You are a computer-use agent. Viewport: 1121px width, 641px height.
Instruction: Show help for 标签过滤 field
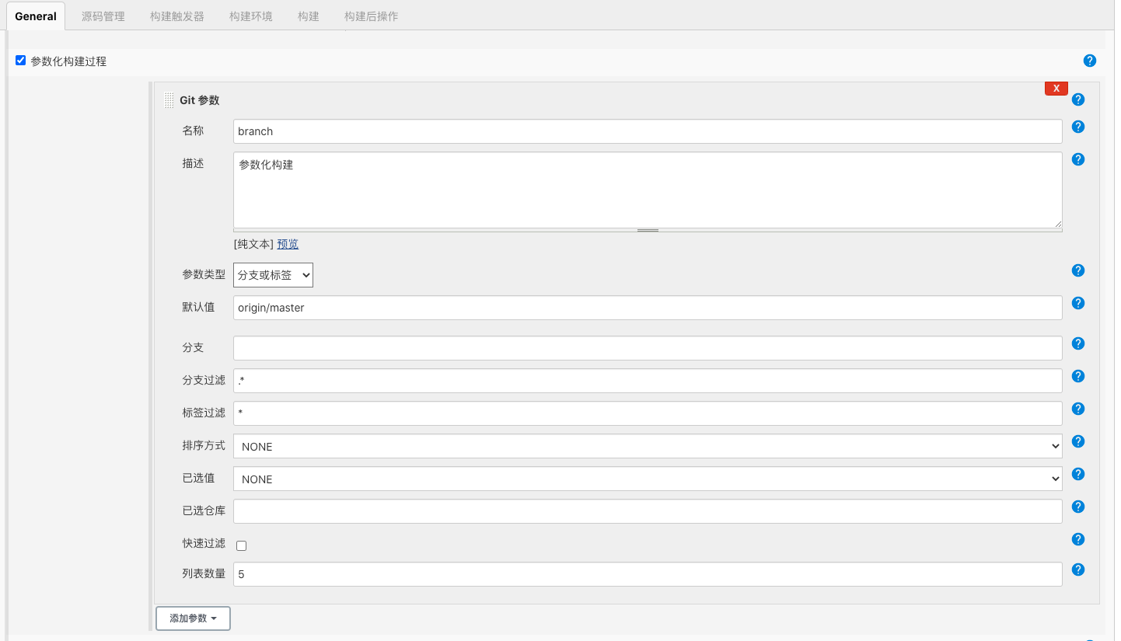tap(1077, 409)
